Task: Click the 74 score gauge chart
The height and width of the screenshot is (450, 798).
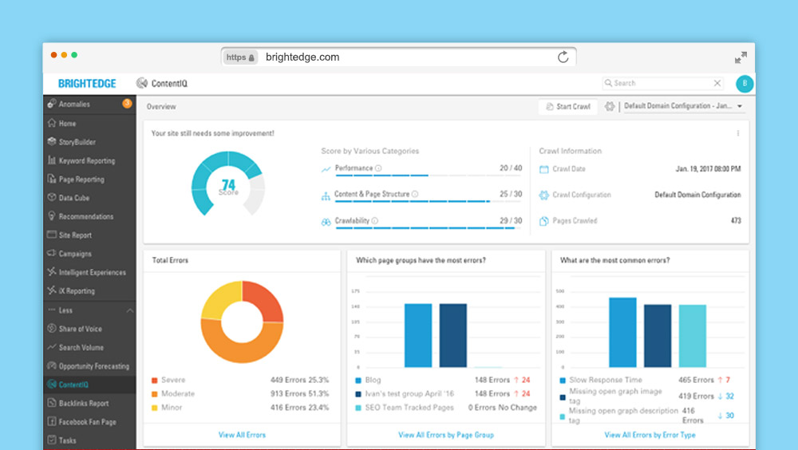Action: click(x=228, y=184)
